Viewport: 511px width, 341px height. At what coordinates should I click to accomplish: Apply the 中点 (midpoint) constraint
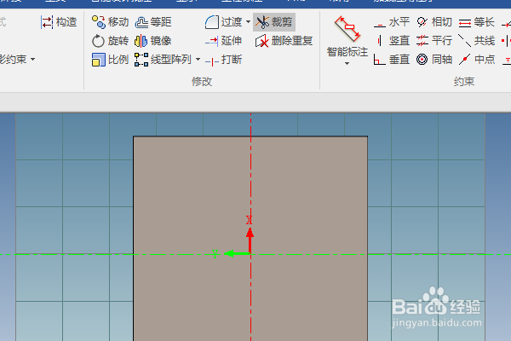coord(477,60)
